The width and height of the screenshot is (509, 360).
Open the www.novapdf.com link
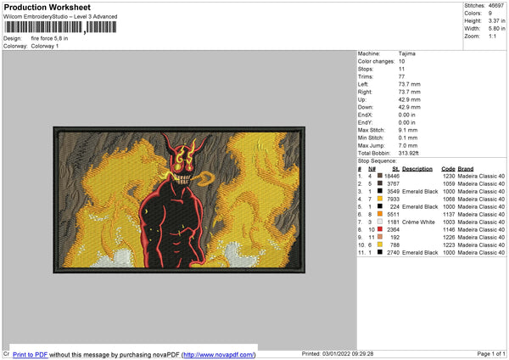218,354
